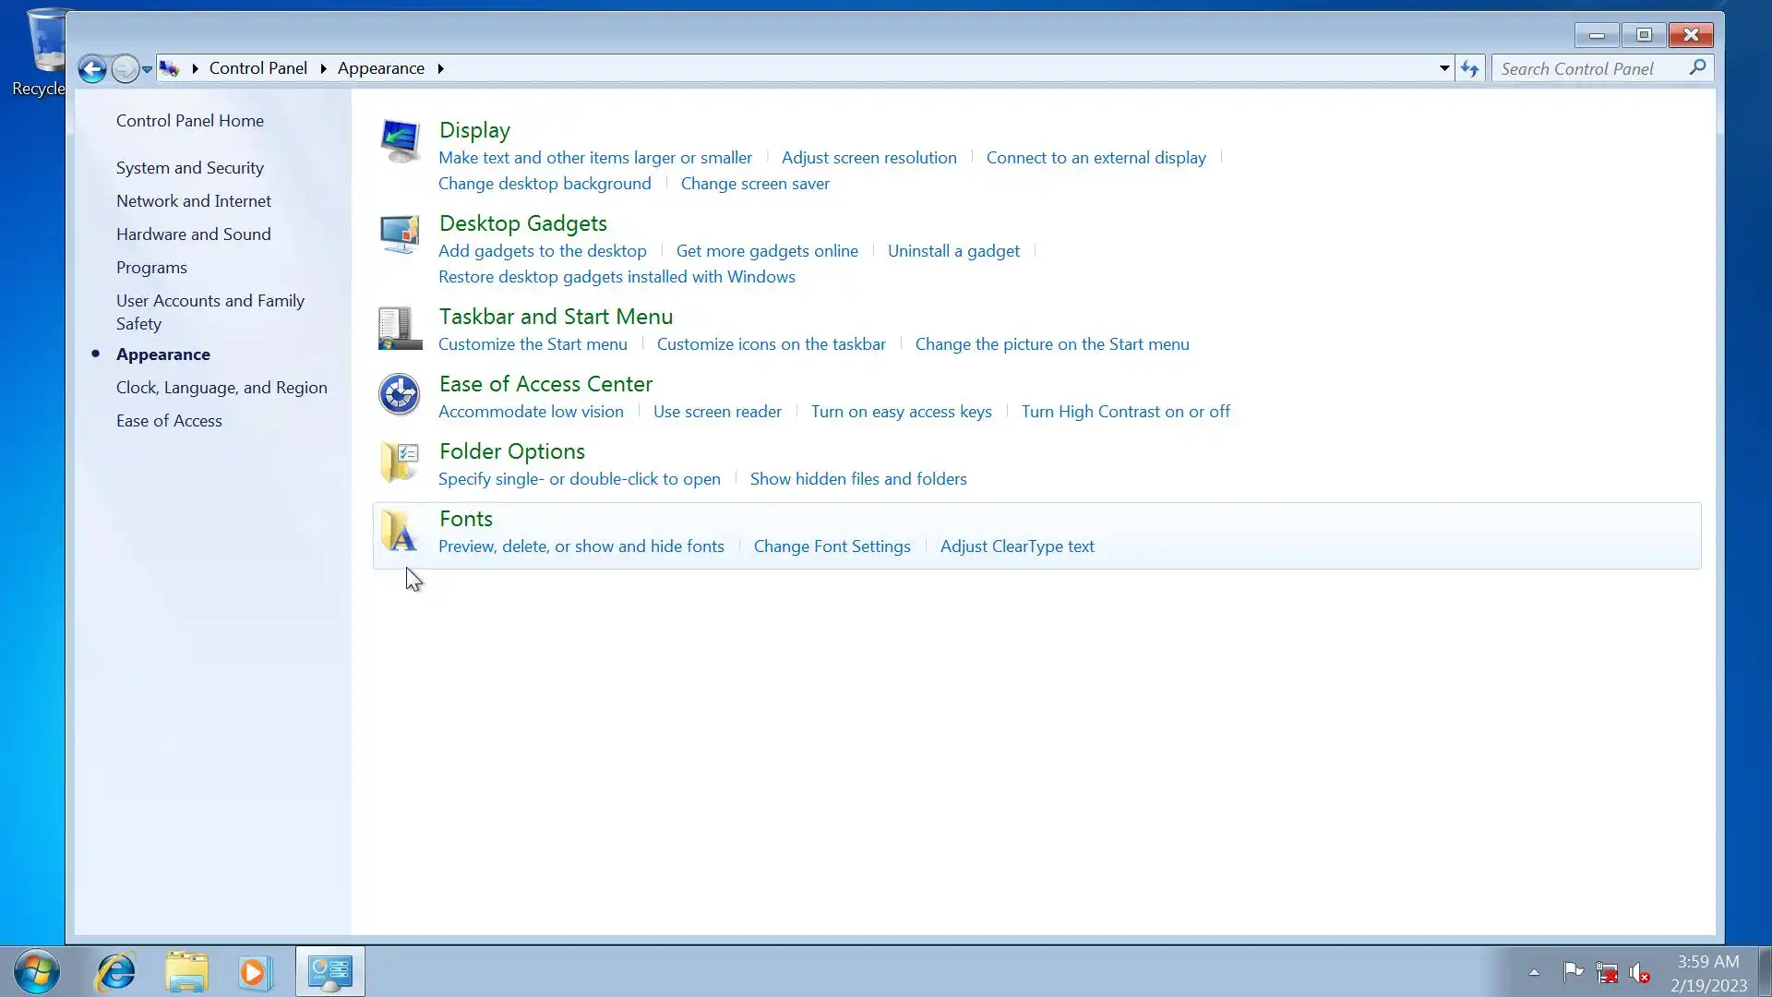This screenshot has width=1772, height=997.
Task: Open Control Panel Home in the sidebar
Action: click(x=189, y=121)
